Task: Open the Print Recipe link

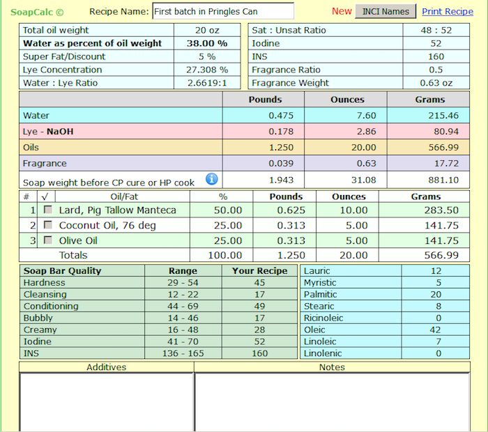Action: (448, 11)
